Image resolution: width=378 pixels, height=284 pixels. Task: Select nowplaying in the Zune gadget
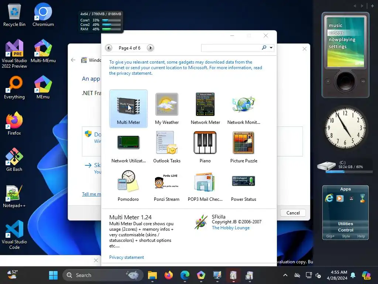[x=342, y=39]
